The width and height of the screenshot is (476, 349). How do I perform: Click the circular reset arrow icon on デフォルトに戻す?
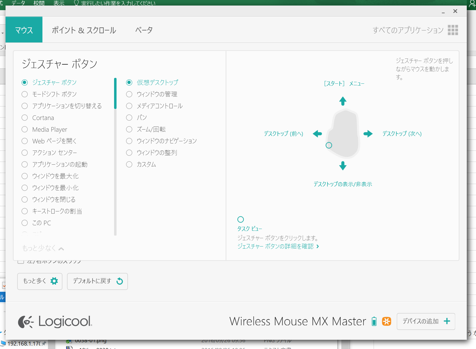click(x=120, y=281)
